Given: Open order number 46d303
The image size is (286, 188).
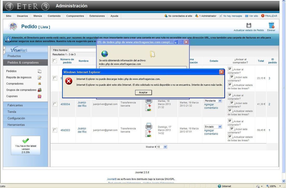Looking at the screenshot, I should click(65, 130).
